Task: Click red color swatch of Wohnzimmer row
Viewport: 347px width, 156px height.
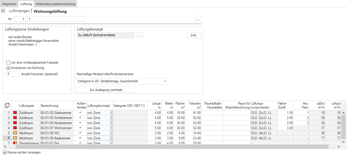Action: (x=15, y=128)
